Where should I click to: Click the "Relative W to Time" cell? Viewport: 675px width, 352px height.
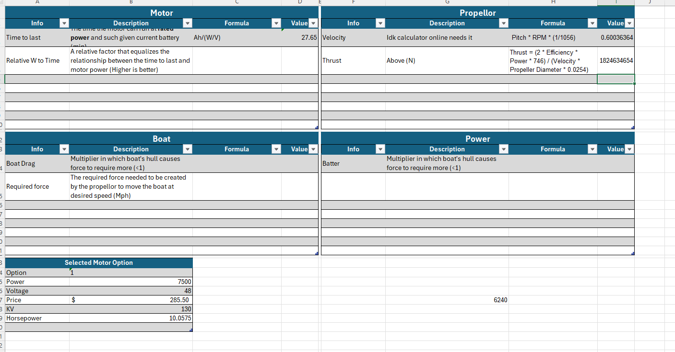point(37,60)
